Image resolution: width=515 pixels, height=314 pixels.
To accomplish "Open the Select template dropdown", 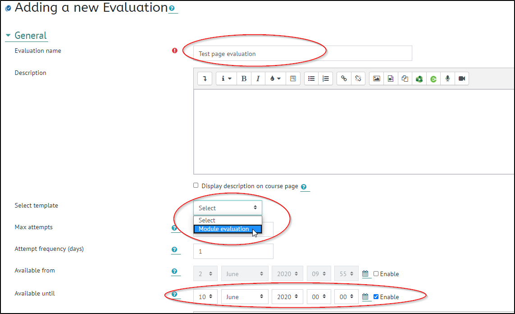I will (x=228, y=208).
